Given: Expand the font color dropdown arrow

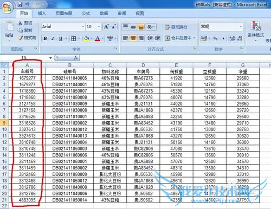Looking at the screenshot, I should click(x=102, y=38).
